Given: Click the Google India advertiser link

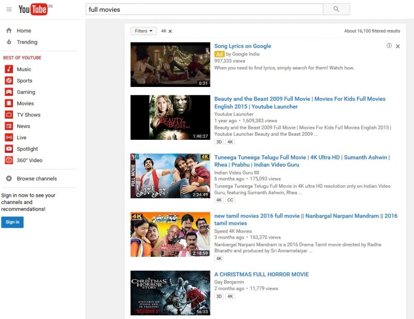Looking at the screenshot, I should [246, 54].
